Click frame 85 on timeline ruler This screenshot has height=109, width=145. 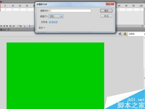point(119,6)
